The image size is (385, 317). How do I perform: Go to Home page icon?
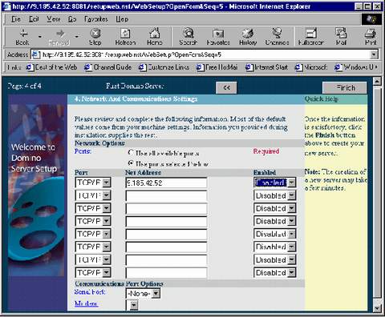coord(155,34)
